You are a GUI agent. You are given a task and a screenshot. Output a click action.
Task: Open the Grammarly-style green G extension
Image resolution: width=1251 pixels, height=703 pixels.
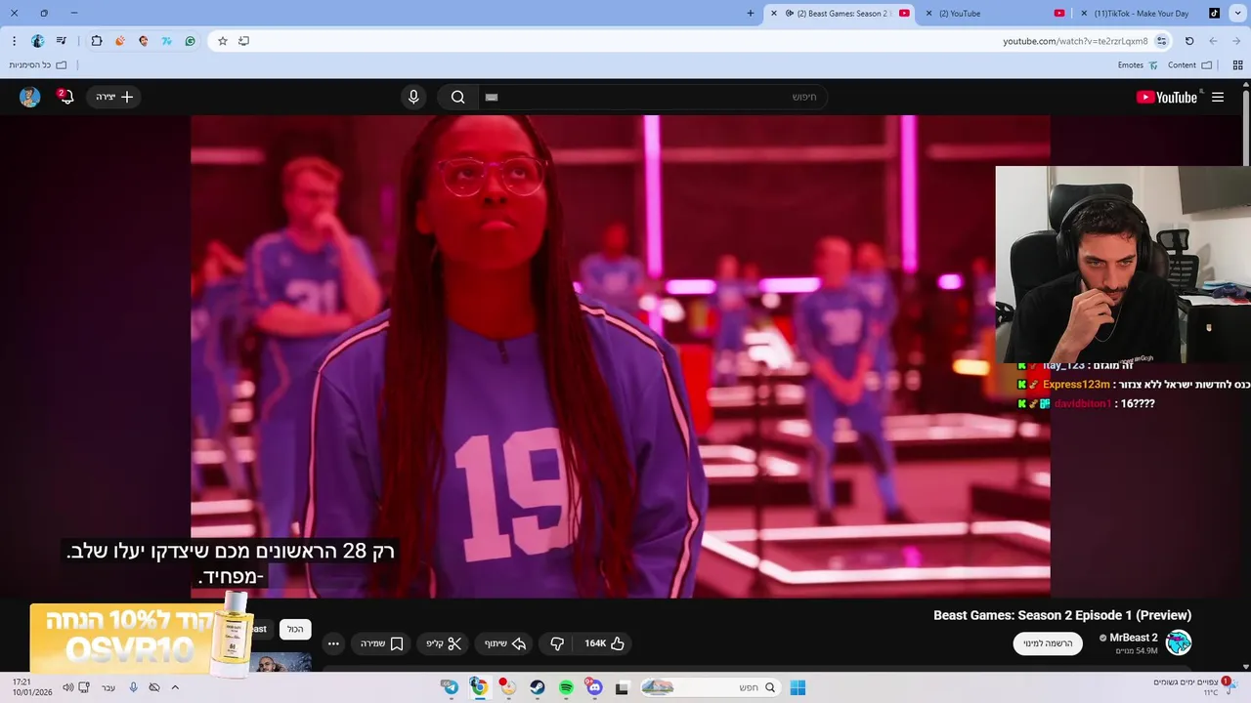pos(190,41)
